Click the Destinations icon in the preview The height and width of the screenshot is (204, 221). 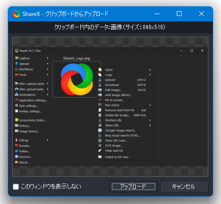point(17,95)
